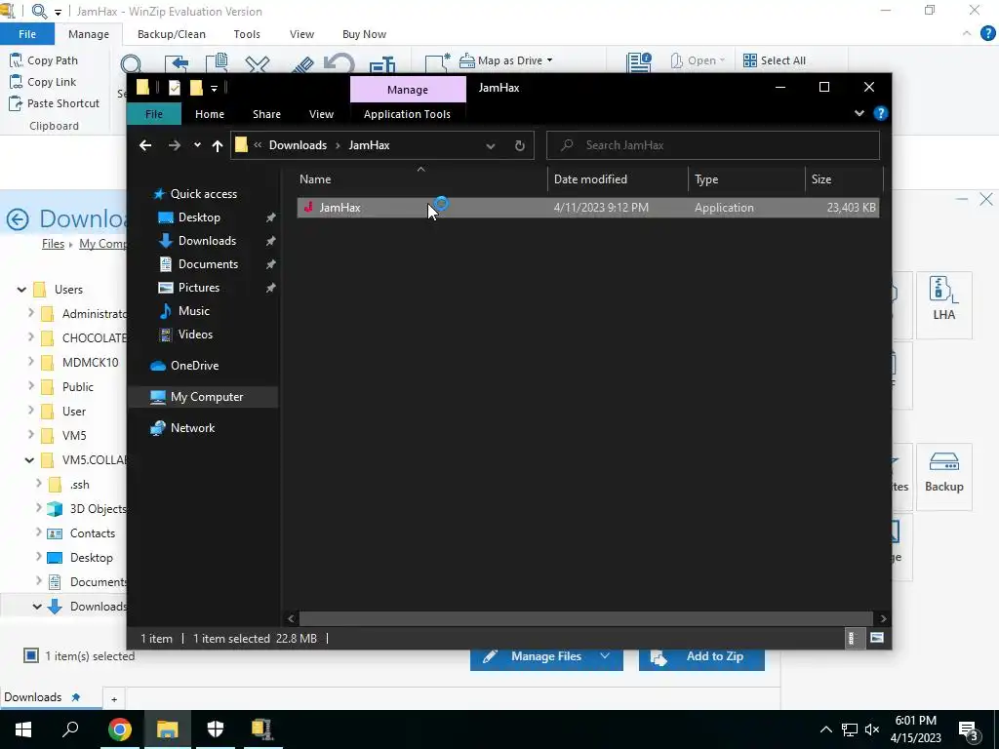The image size is (999, 749).
Task: Click Downloads in the address breadcrumb
Action: point(298,145)
